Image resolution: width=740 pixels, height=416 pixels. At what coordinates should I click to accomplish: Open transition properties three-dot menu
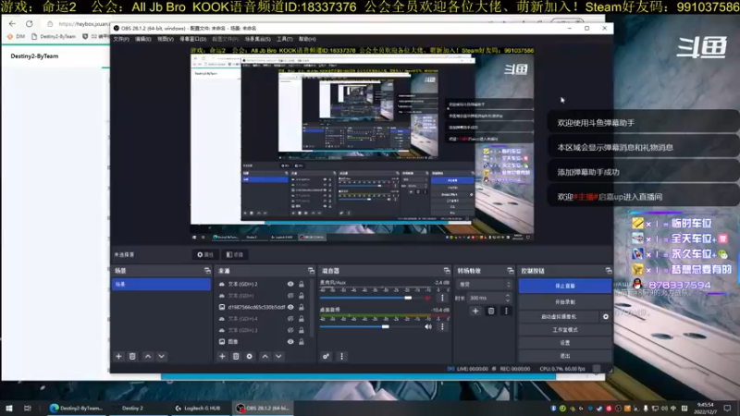pos(506,311)
